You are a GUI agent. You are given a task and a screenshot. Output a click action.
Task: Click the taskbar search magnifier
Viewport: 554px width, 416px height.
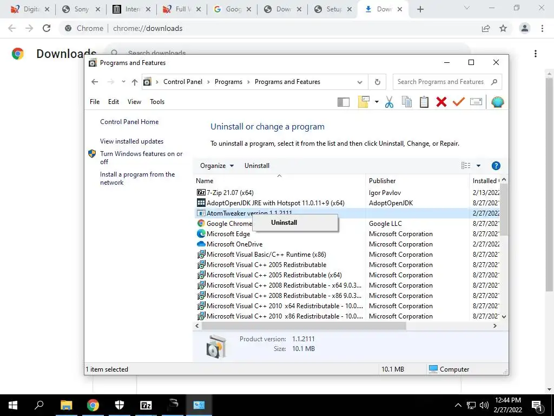click(39, 405)
